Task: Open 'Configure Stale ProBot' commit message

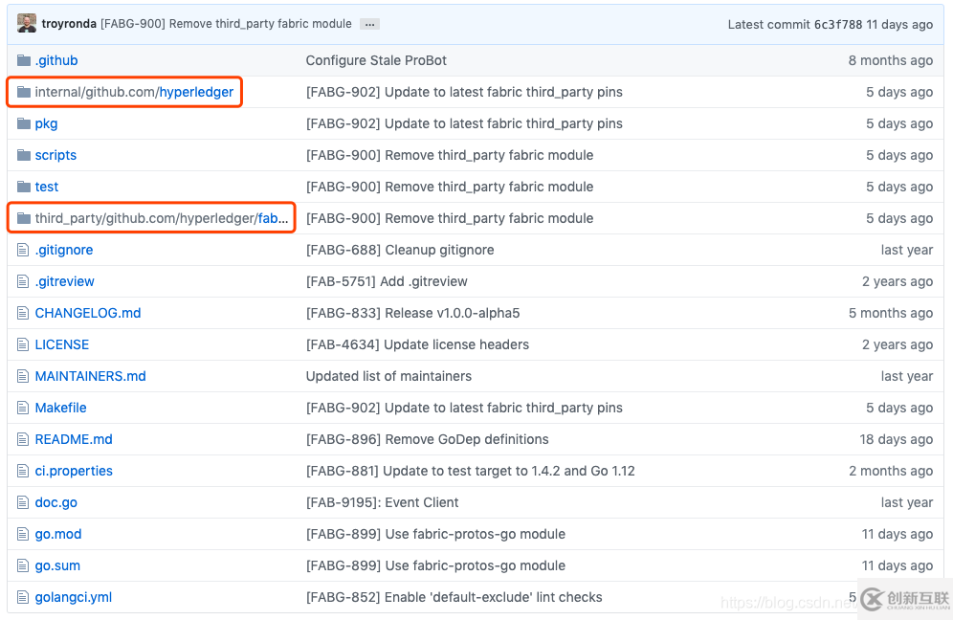Action: point(376,60)
